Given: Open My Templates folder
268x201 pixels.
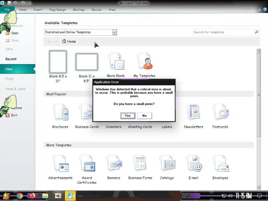Looking at the screenshot, I should [x=144, y=65].
